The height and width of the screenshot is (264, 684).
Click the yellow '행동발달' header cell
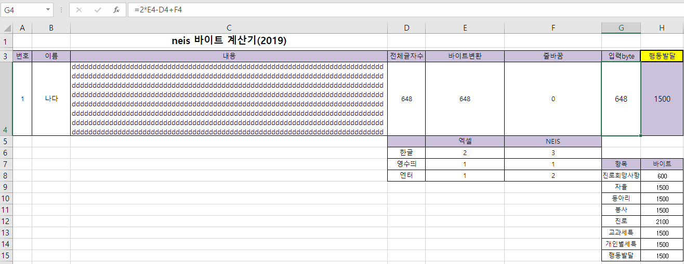click(x=662, y=56)
